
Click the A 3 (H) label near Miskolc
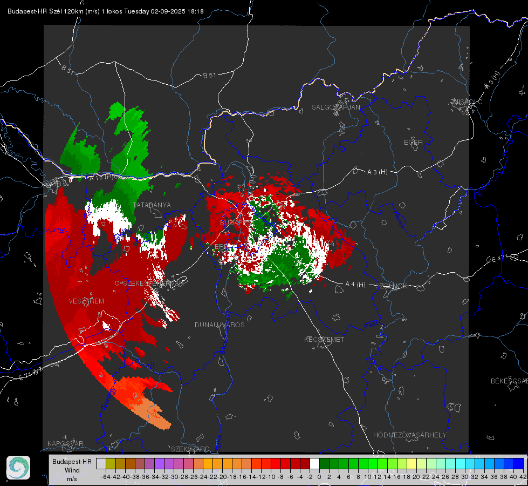[492, 80]
